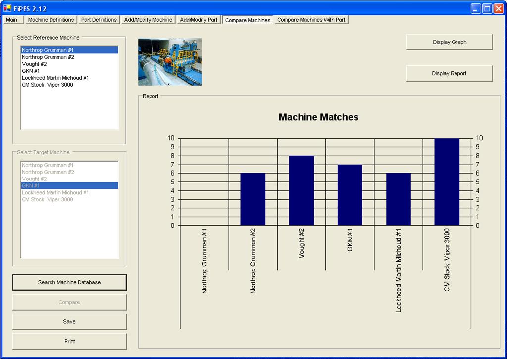The width and height of the screenshot is (507, 359).
Task: Click the CM Stock Viper 3000 bar
Action: pos(447,182)
